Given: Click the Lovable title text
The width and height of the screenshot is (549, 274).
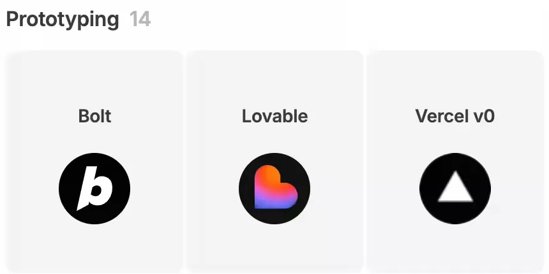Looking at the screenshot, I should 275,117.
